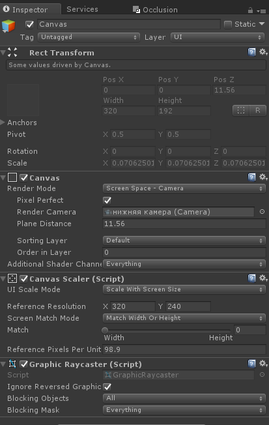
Task: Open Canvas component gear settings menu
Action: (x=263, y=177)
